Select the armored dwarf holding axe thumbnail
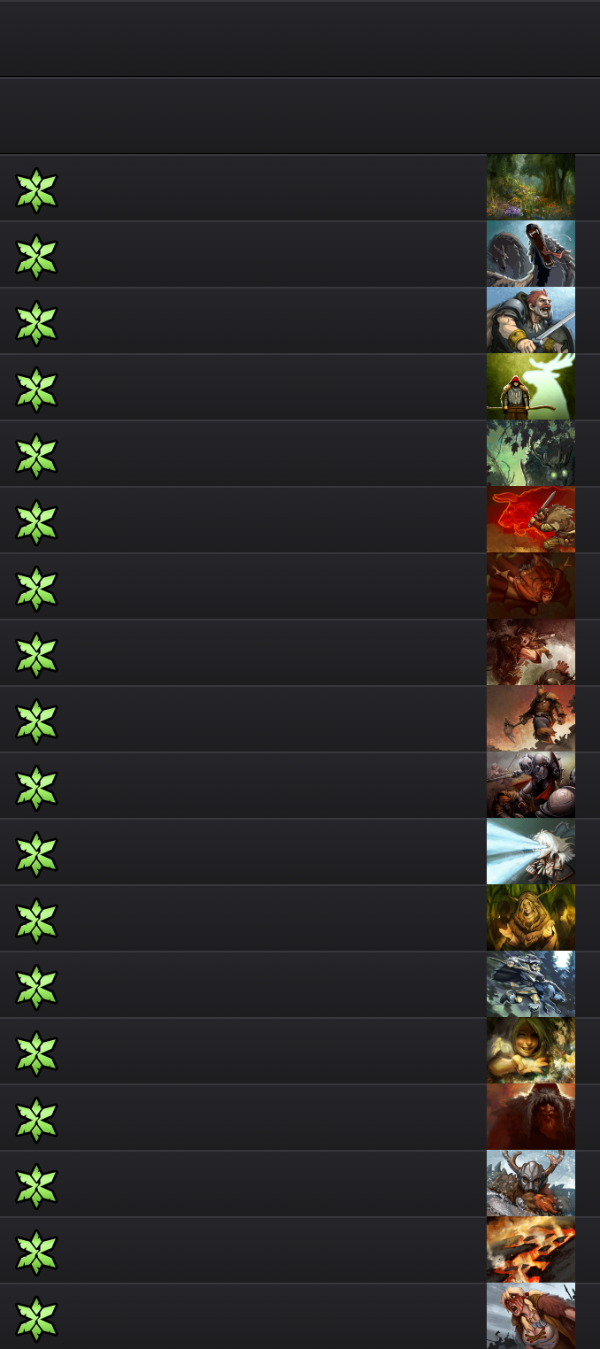Viewport: 600px width, 1349px height. (x=531, y=719)
